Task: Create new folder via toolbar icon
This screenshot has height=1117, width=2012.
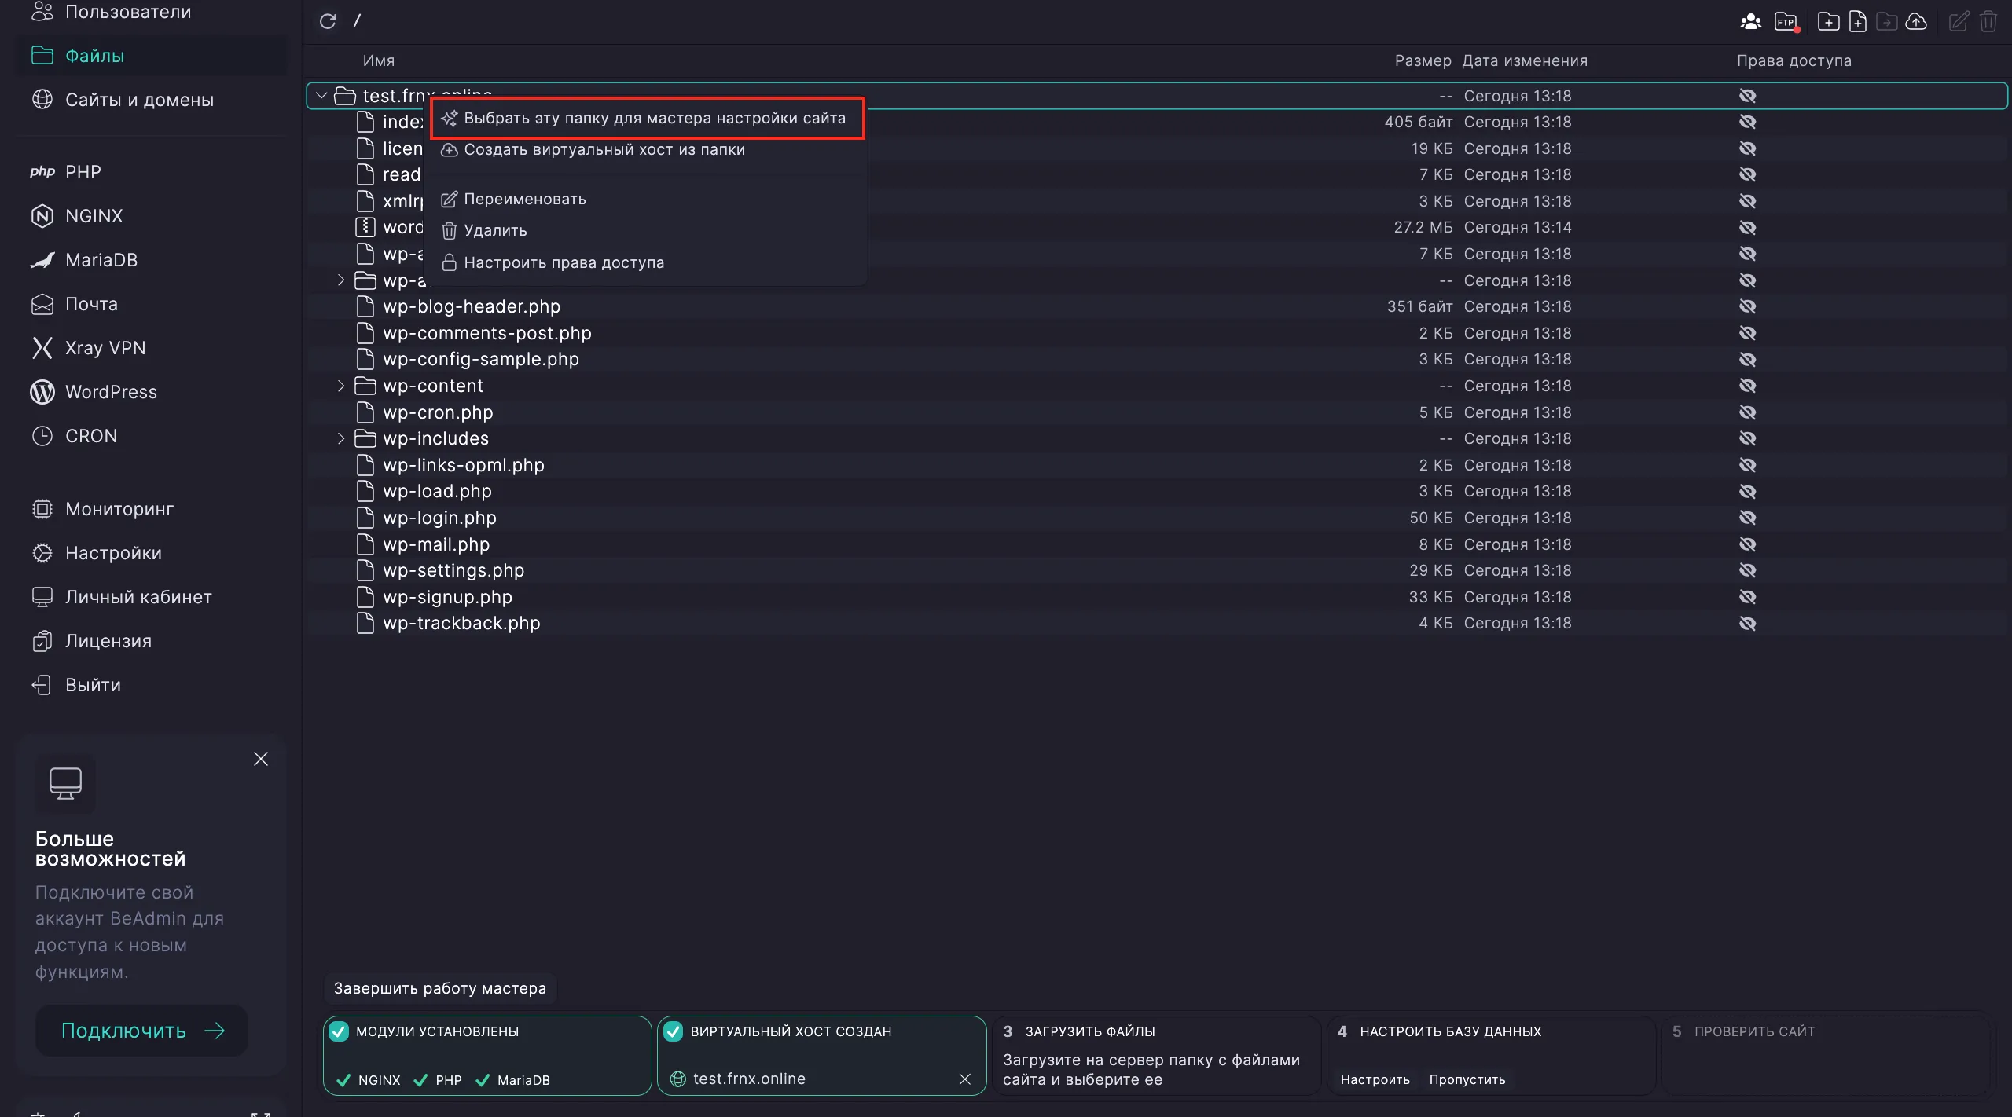Action: click(x=1829, y=21)
